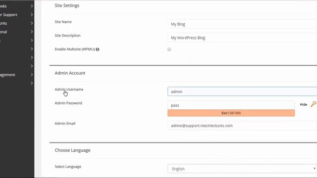Select the 'Site Settings' heading

[67, 5]
